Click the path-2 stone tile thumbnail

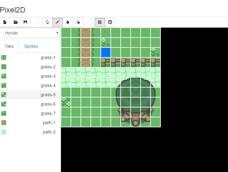pos(4,132)
